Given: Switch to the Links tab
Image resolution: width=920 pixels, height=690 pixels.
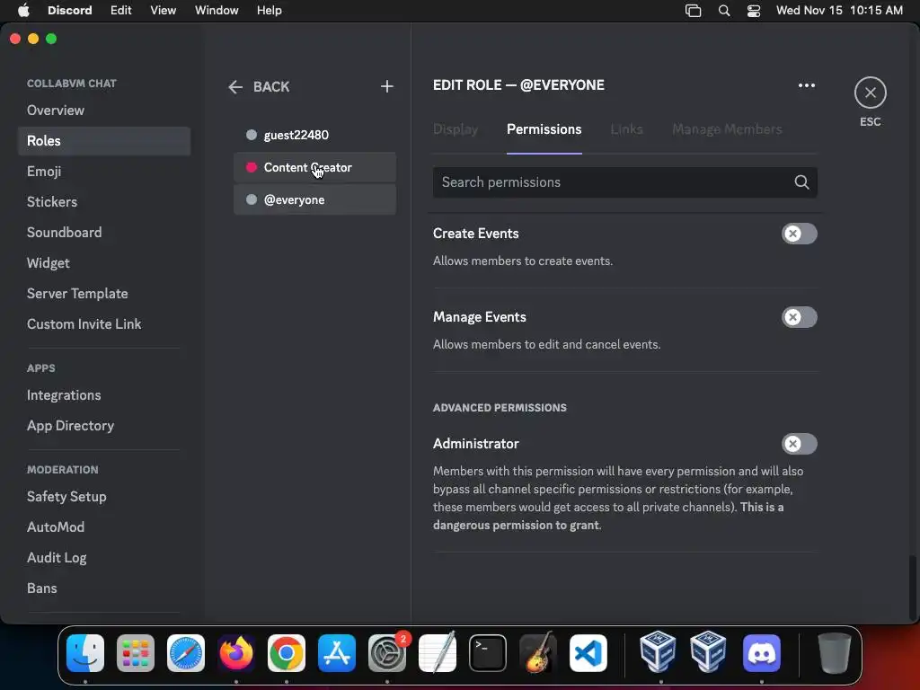Looking at the screenshot, I should (x=626, y=129).
